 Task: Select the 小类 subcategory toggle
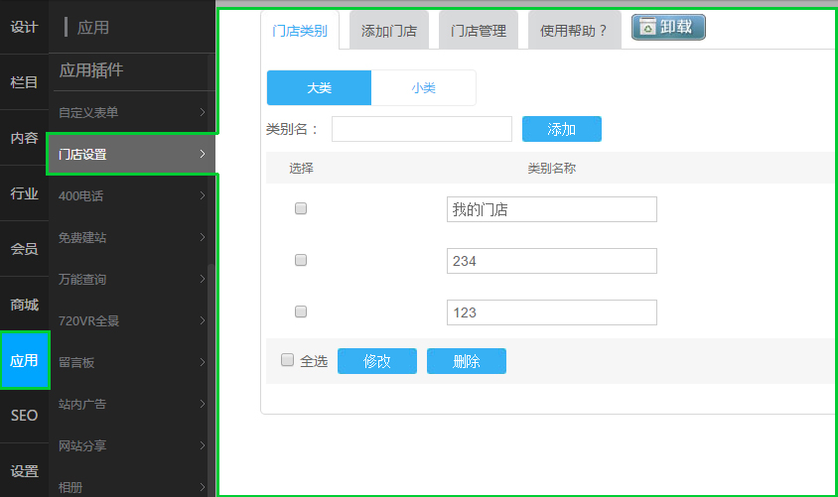click(x=423, y=88)
